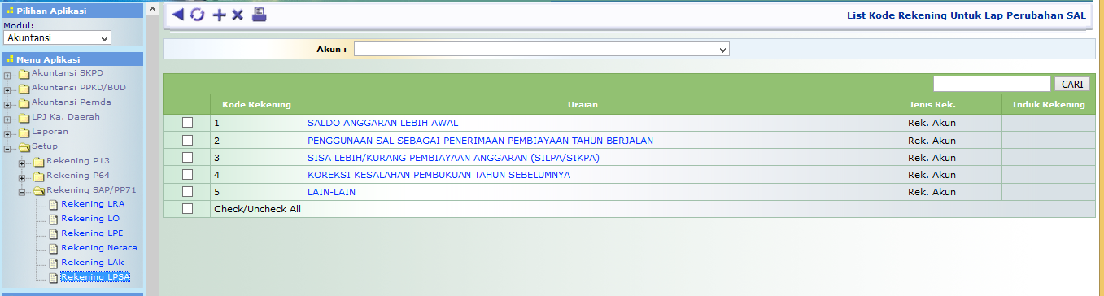Click the Akuntansi Pemda folder icon
This screenshot has height=296, width=1104.
[24, 103]
